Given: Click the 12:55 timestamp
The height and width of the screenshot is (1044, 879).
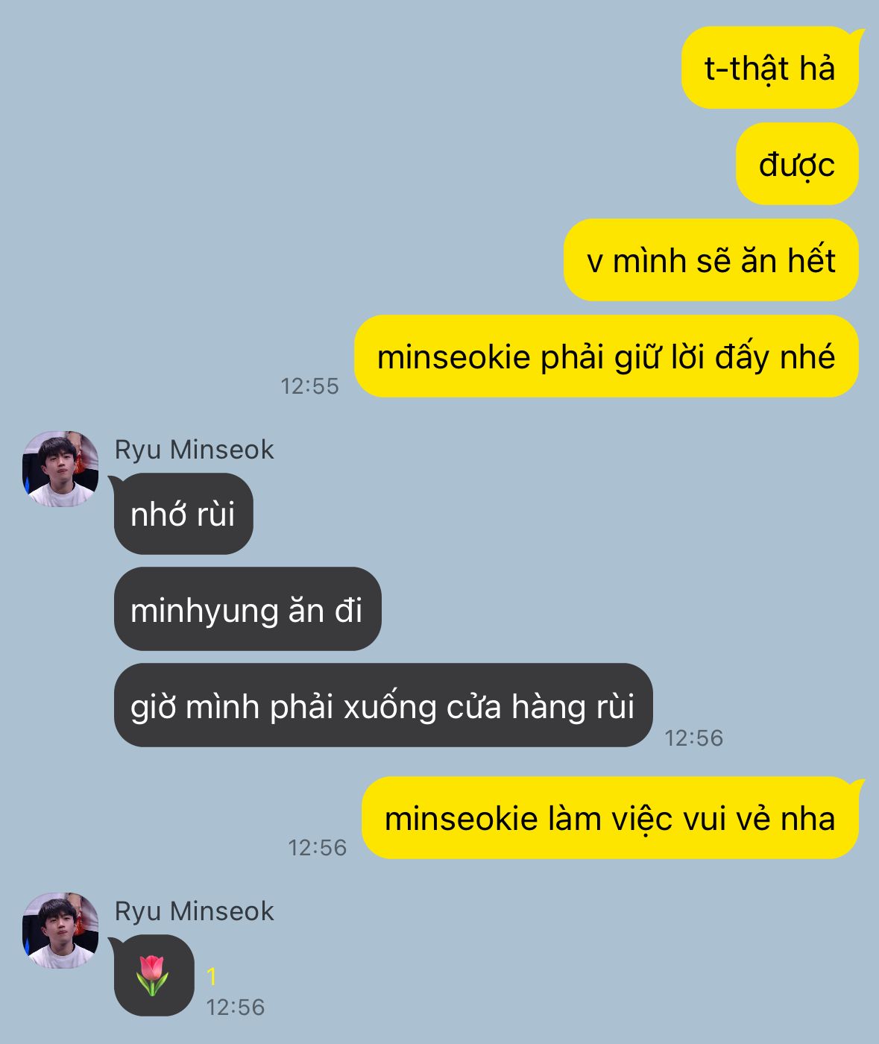Looking at the screenshot, I should [309, 386].
